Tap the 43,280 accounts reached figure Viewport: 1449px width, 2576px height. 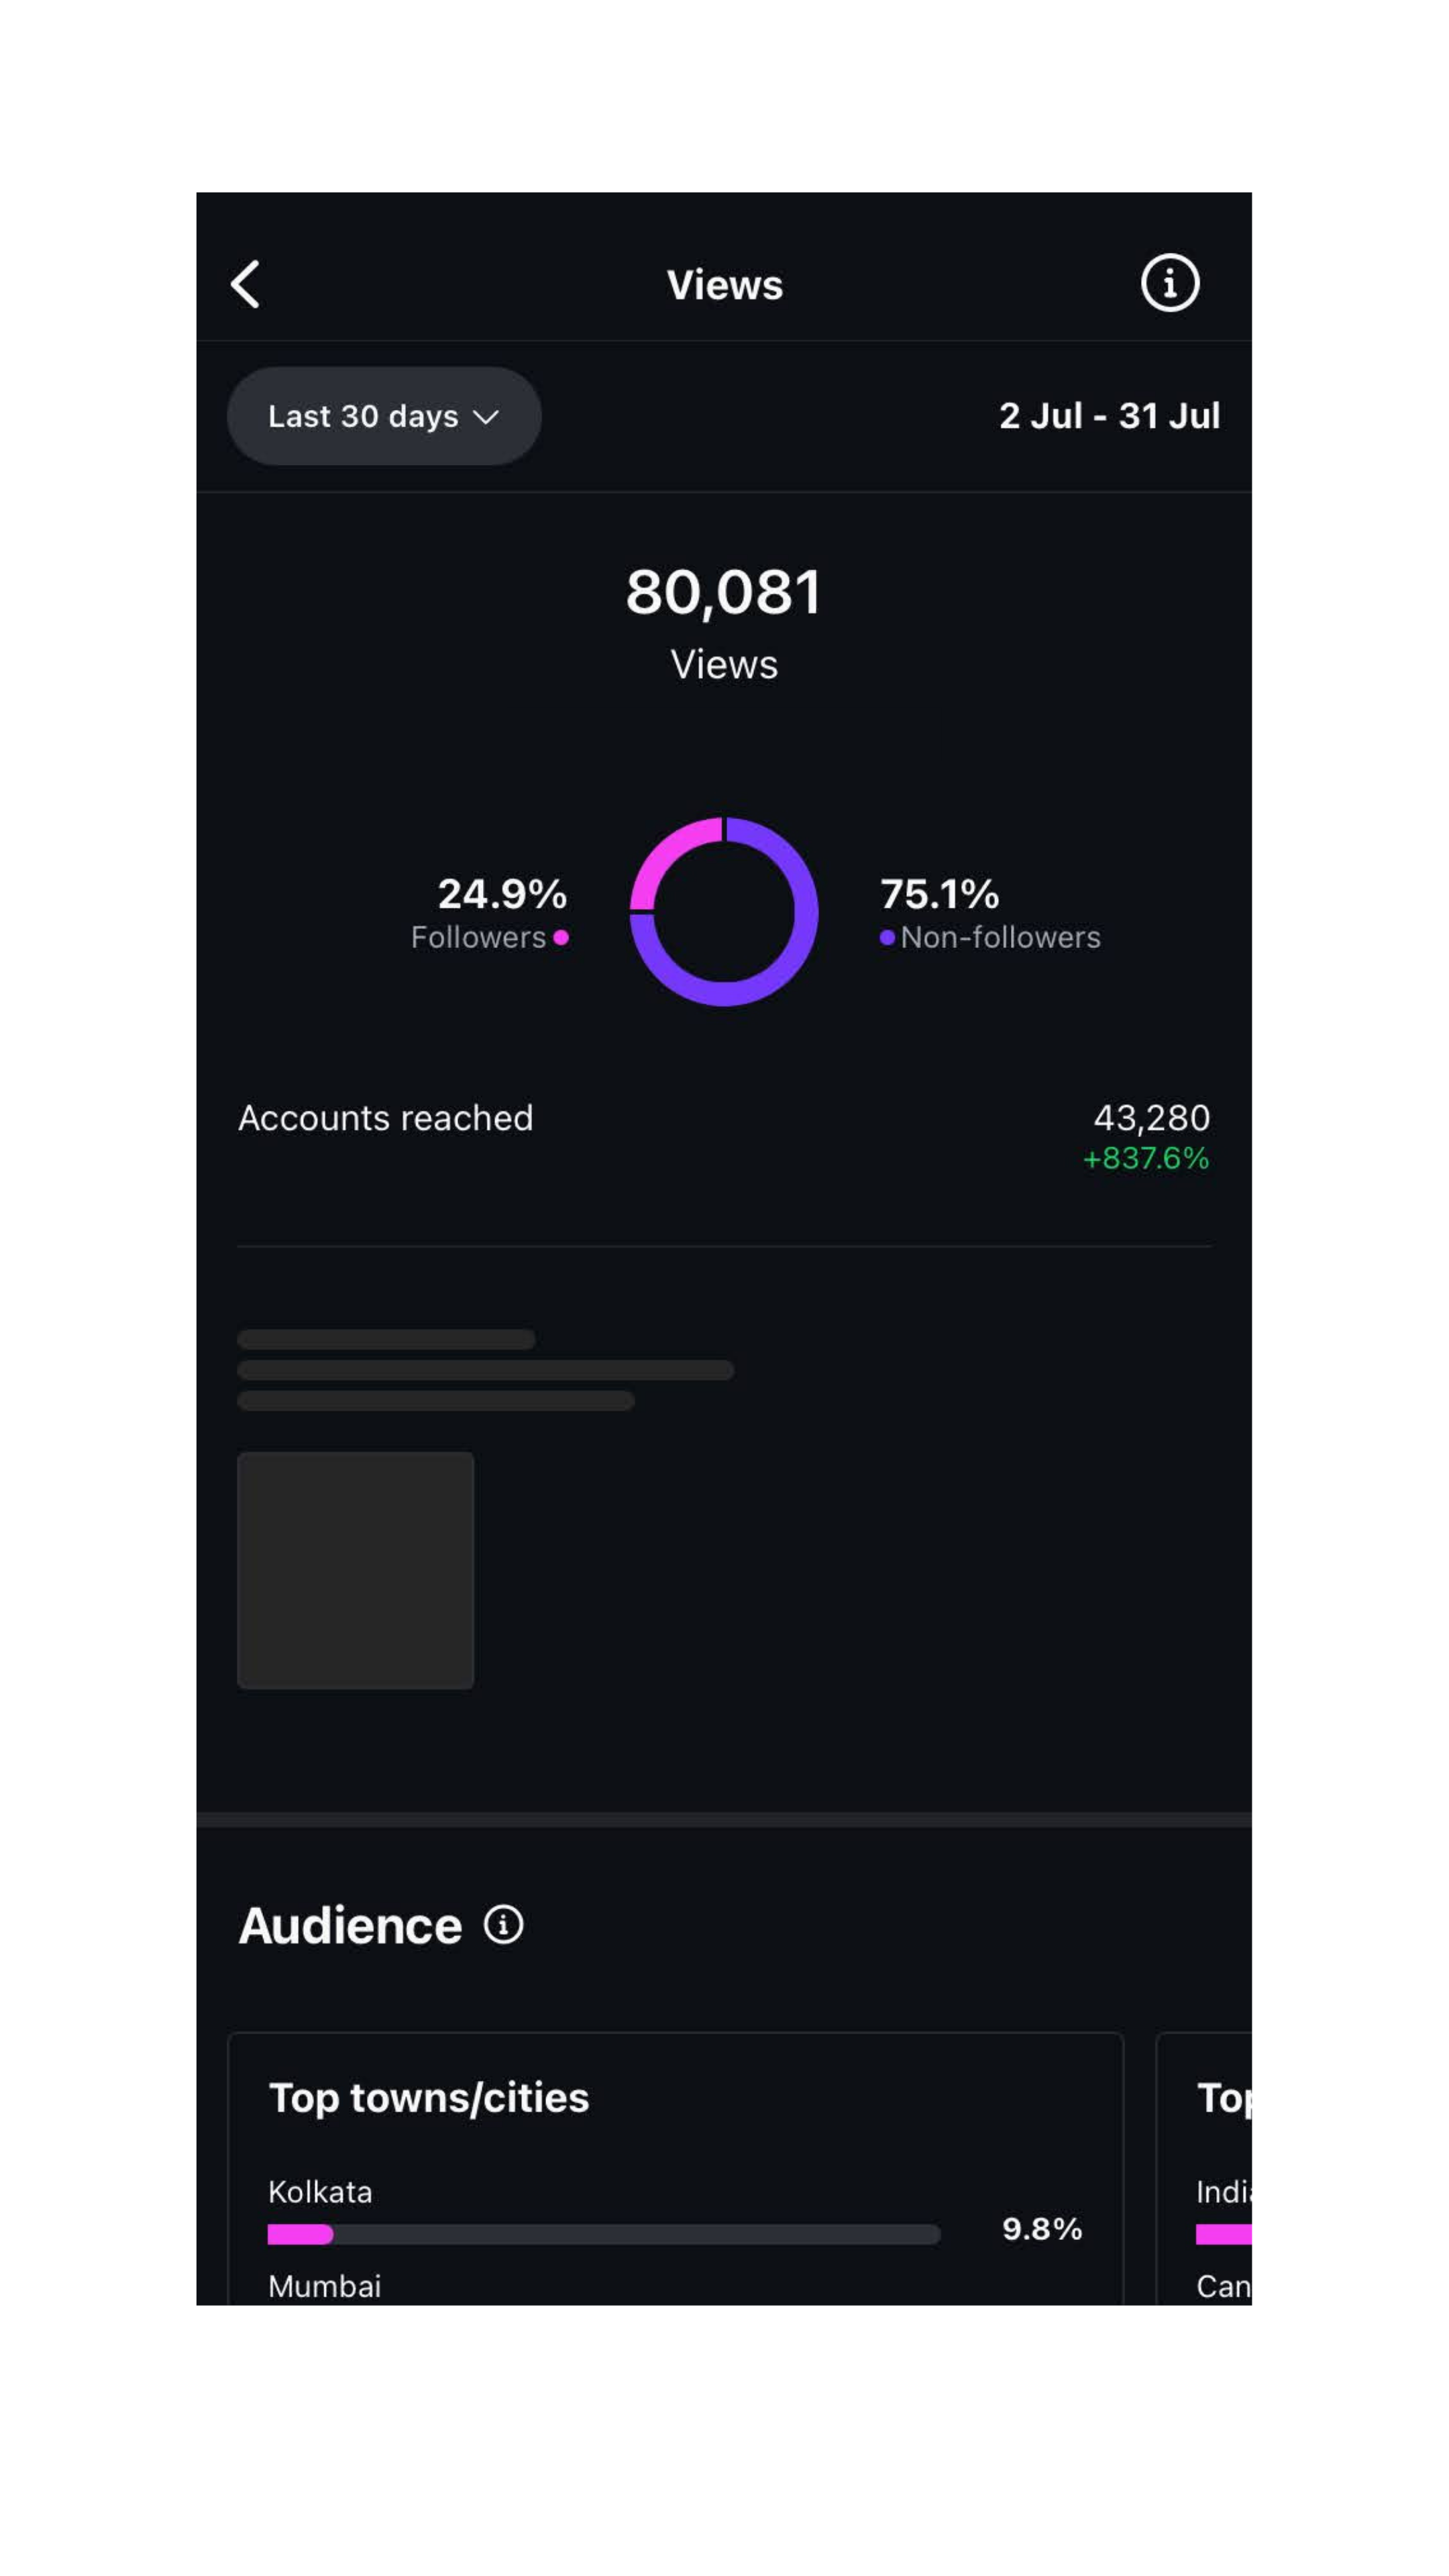pos(1152,1118)
